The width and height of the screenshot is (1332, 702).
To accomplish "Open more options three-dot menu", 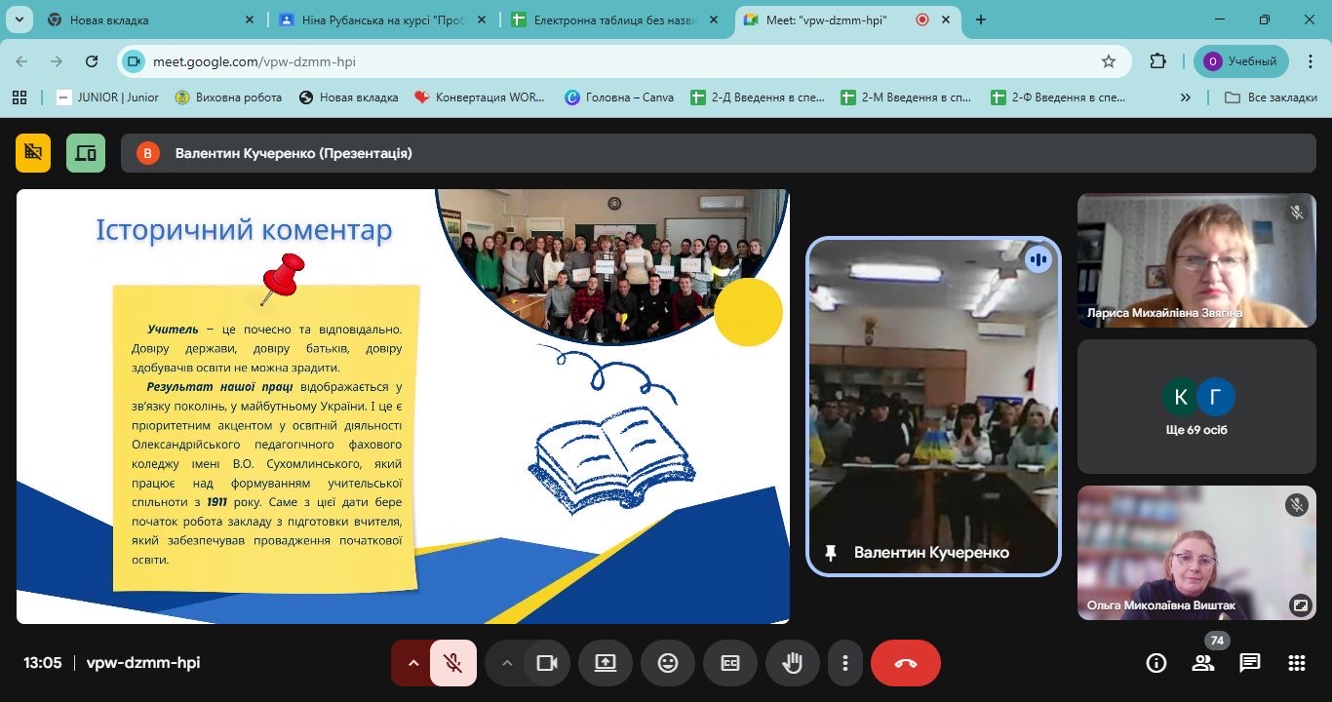I will (x=844, y=663).
